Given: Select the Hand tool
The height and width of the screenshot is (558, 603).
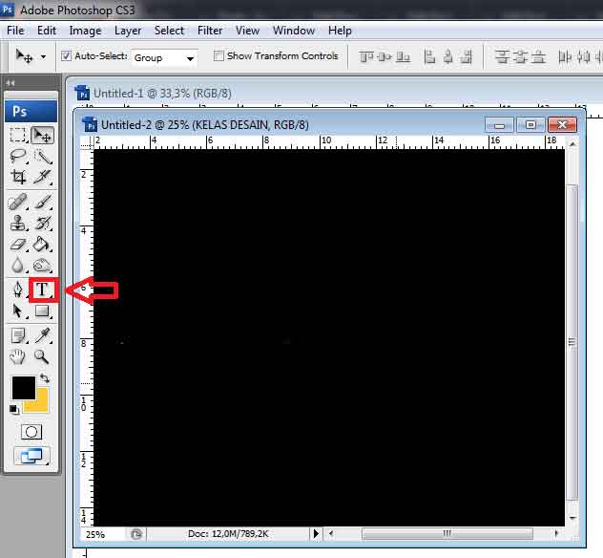Looking at the screenshot, I should coord(18,357).
